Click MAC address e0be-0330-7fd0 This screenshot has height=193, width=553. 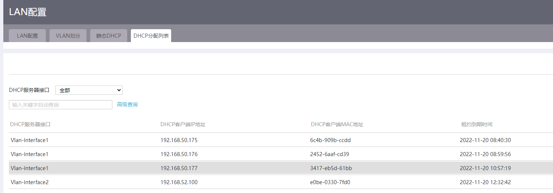click(x=330, y=182)
